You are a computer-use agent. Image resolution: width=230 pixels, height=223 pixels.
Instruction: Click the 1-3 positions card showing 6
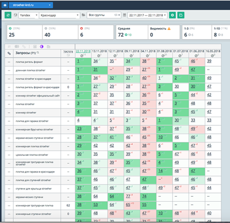(197, 32)
